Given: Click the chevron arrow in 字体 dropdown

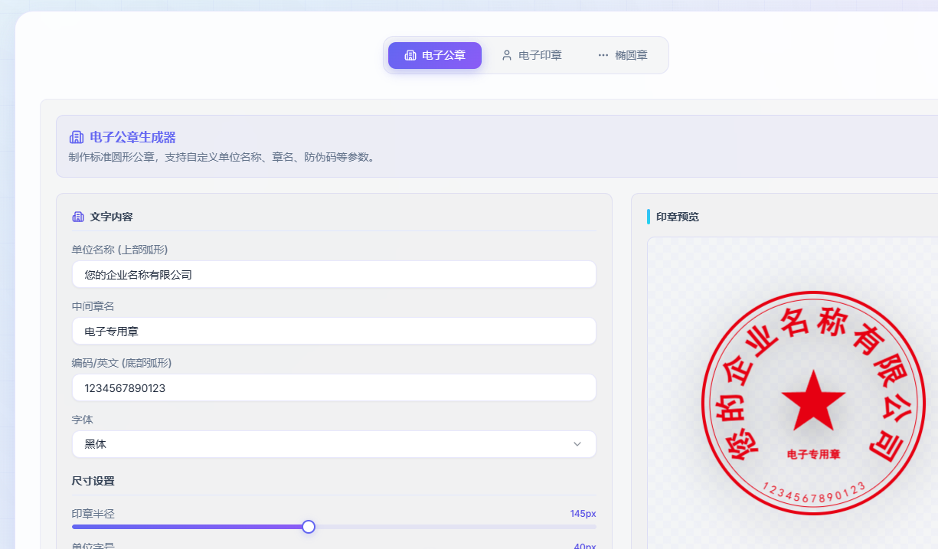Looking at the screenshot, I should 577,444.
